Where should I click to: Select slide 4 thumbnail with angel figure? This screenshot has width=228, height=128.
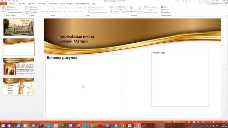click(x=19, y=87)
